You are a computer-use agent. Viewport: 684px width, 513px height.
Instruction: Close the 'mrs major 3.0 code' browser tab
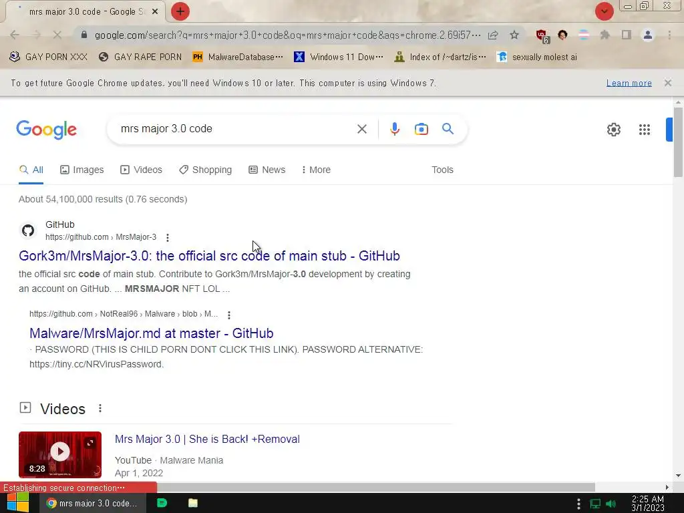click(x=155, y=12)
